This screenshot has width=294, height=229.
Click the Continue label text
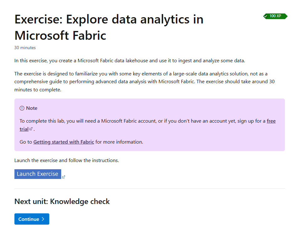[29, 219]
